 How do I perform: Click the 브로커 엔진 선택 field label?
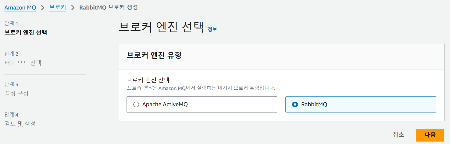click(148, 80)
